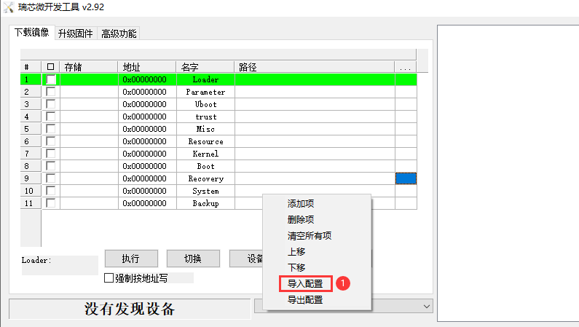Click the partially hidden 设备 button
Image resolution: width=579 pixels, height=327 pixels.
[246, 259]
